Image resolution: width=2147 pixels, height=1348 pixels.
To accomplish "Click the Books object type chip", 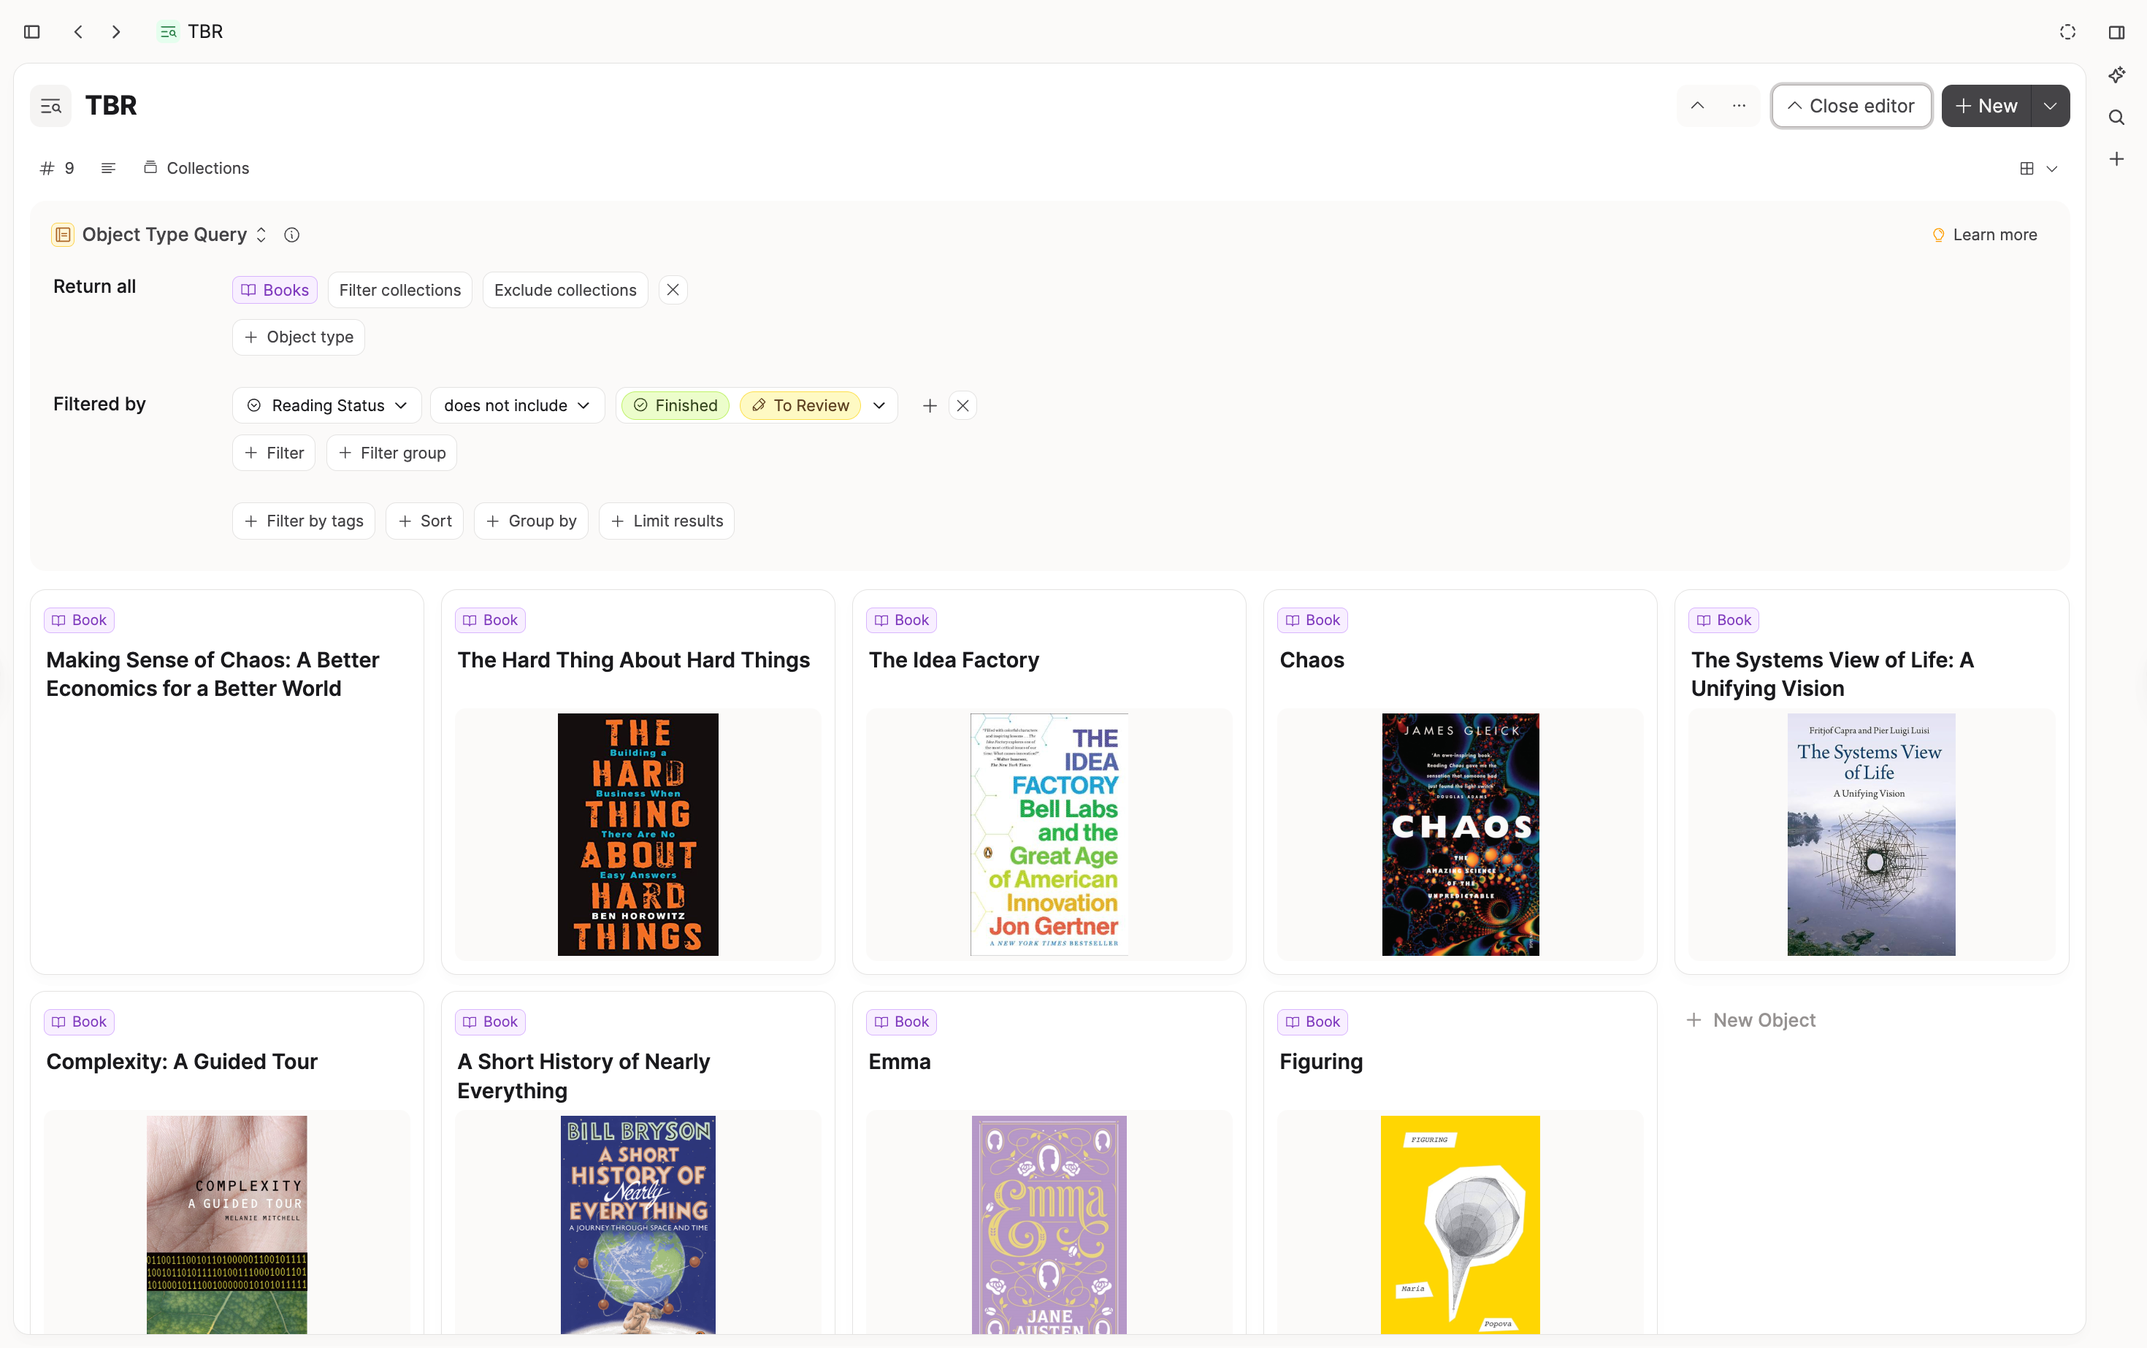I will (x=275, y=290).
